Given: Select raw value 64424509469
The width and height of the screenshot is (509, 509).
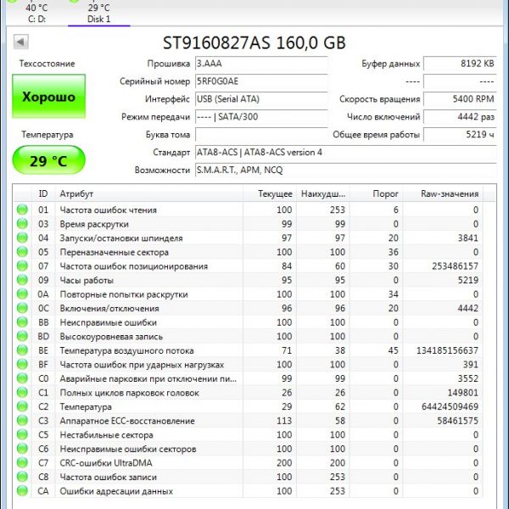Looking at the screenshot, I should (x=450, y=406).
